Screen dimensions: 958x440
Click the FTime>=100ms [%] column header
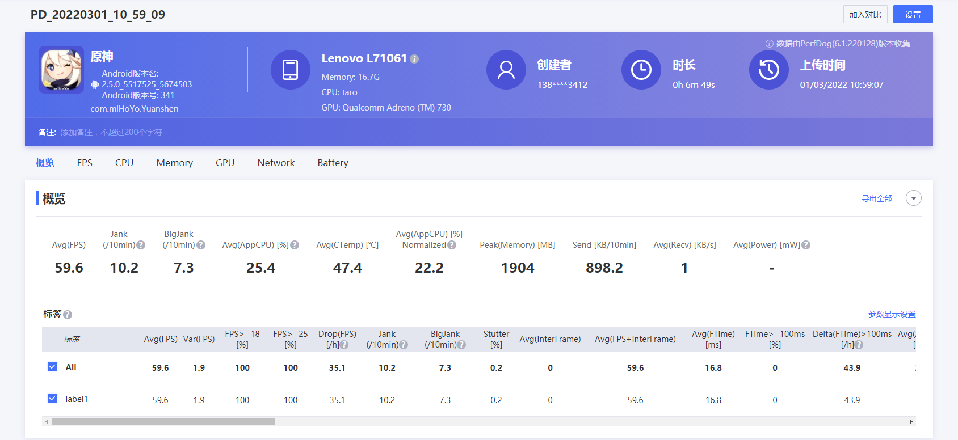coord(775,339)
